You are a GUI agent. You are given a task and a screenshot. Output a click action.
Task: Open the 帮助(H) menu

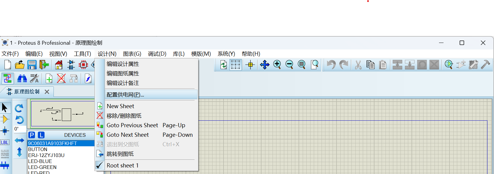[251, 54]
